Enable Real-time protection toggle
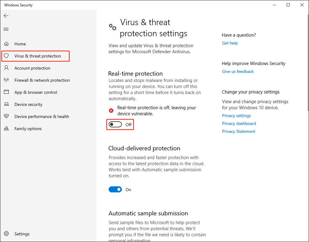This screenshot has width=309, height=242. click(115, 124)
